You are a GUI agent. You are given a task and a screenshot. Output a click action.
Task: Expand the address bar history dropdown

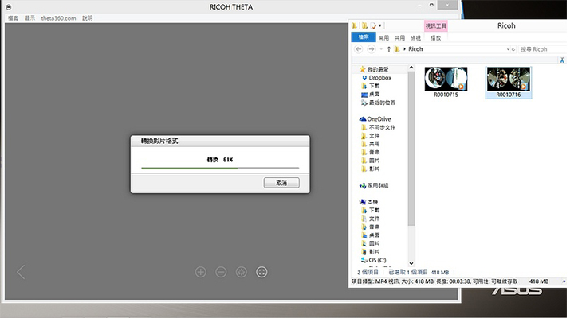click(x=508, y=49)
